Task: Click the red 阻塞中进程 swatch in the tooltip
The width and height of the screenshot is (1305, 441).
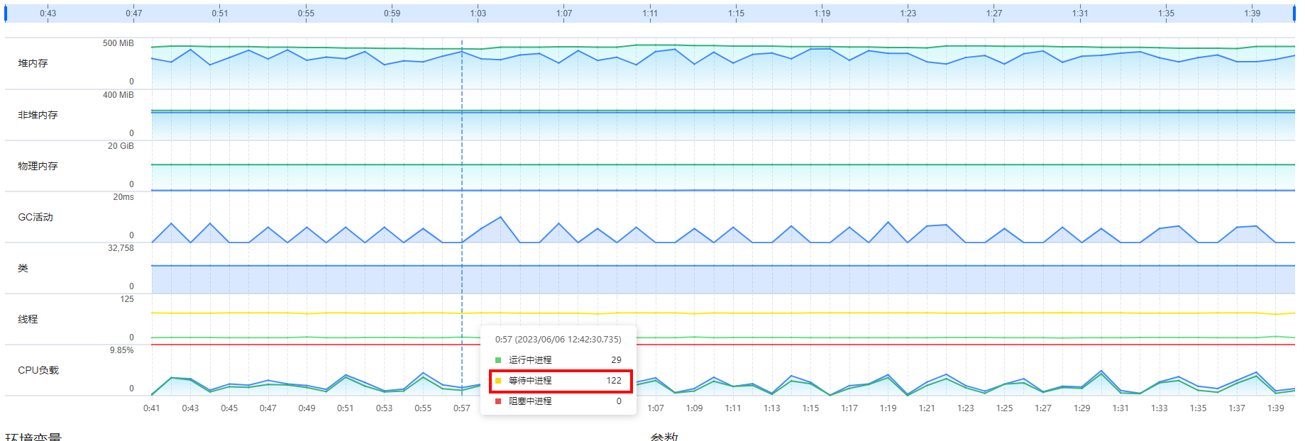Action: point(498,401)
